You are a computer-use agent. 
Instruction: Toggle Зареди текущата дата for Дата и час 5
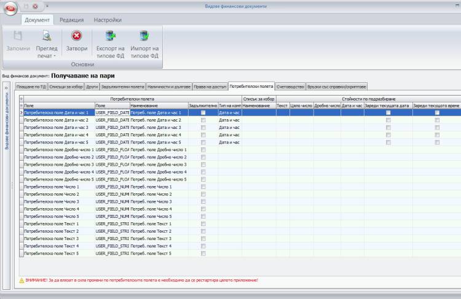click(388, 142)
